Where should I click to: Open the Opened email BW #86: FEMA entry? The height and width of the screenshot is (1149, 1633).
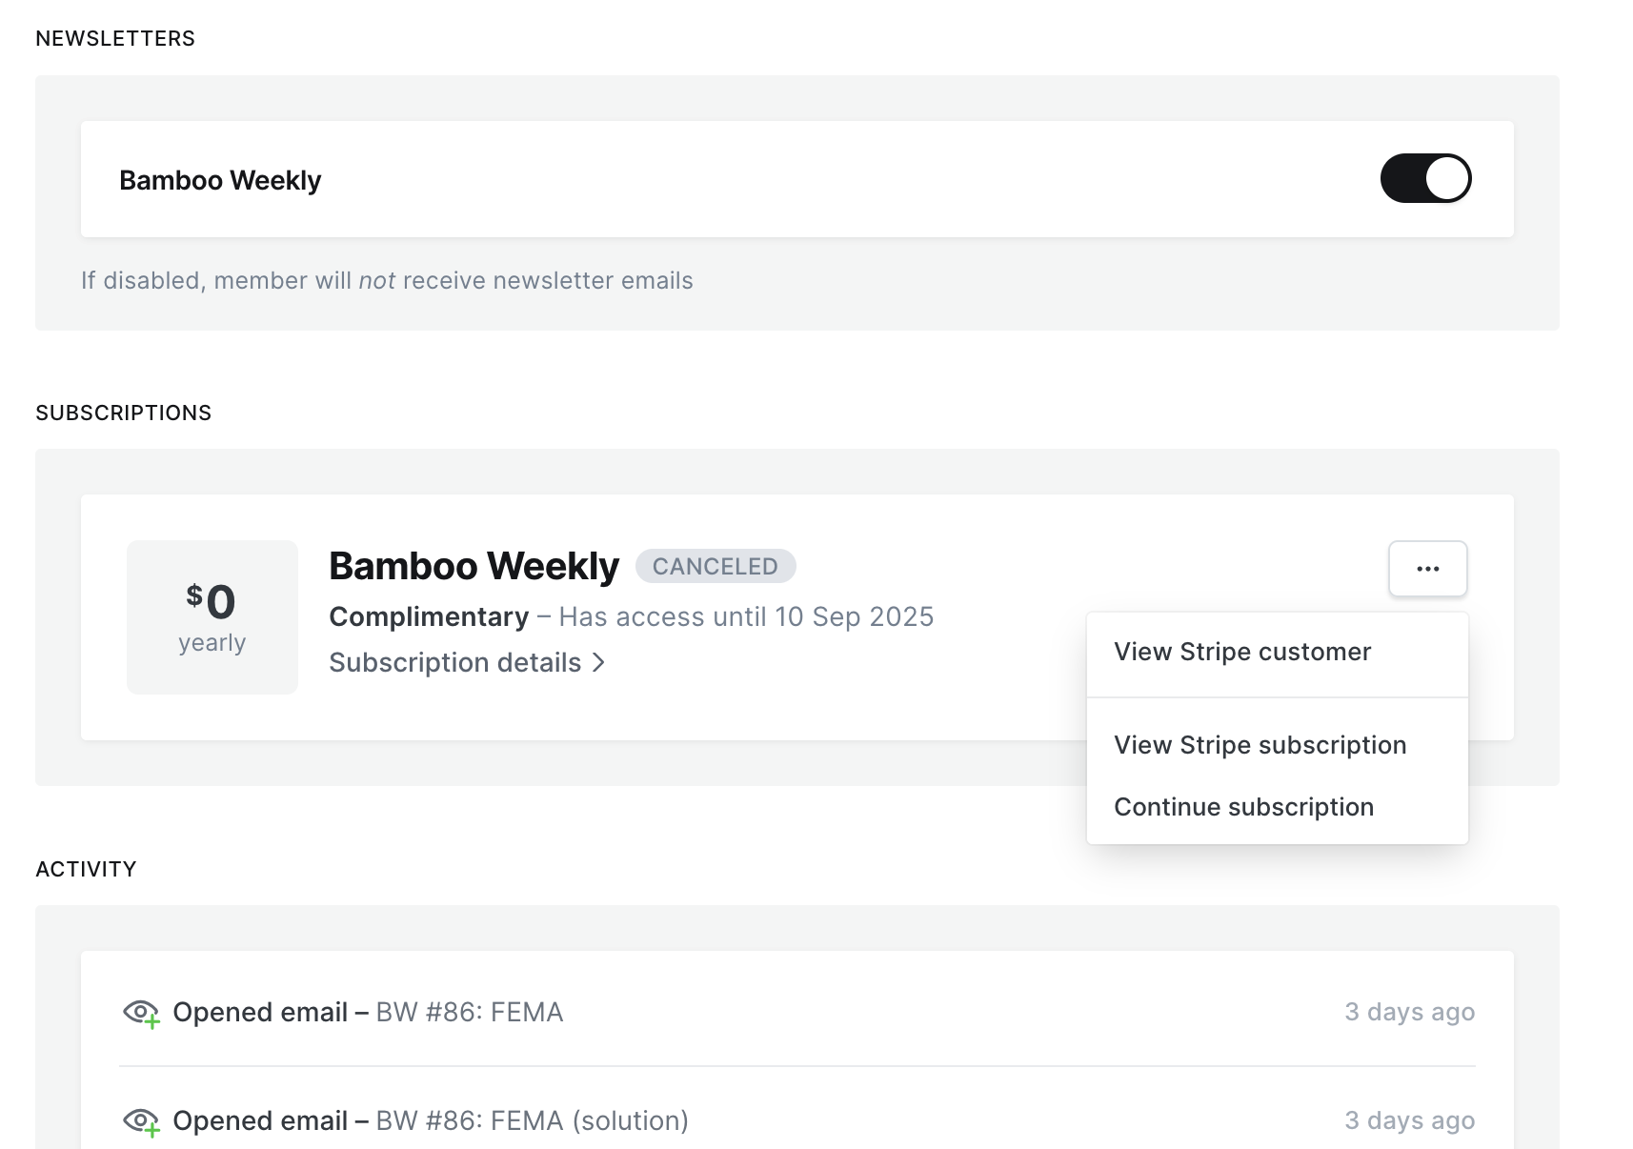(368, 1012)
